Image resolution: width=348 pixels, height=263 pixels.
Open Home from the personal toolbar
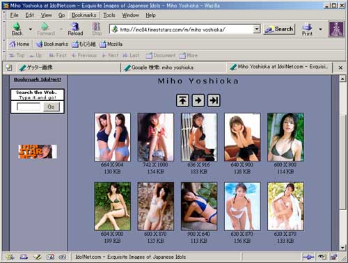[19, 44]
